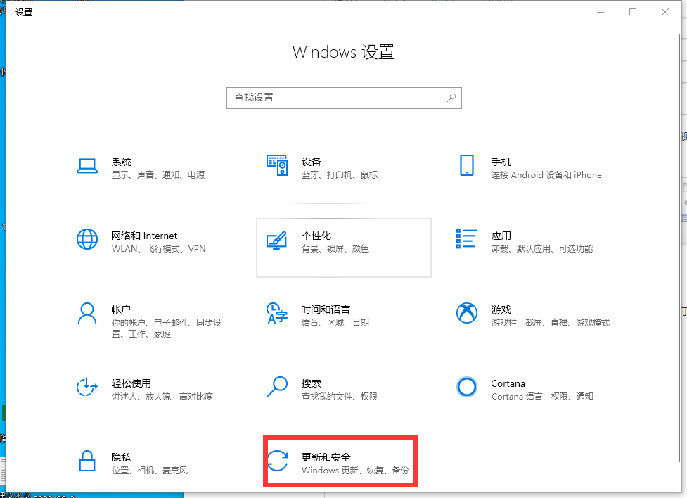Open the 应用 (Apps) list icon
687x498 pixels.
466,239
